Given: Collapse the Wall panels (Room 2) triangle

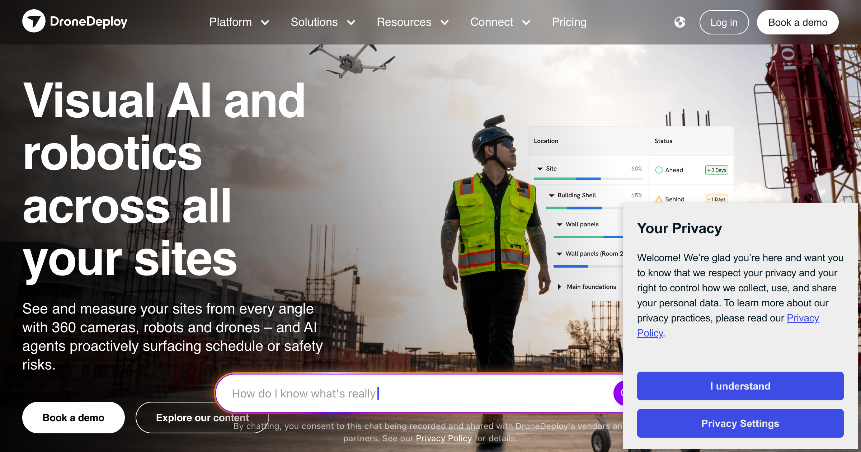Looking at the screenshot, I should coord(559,254).
